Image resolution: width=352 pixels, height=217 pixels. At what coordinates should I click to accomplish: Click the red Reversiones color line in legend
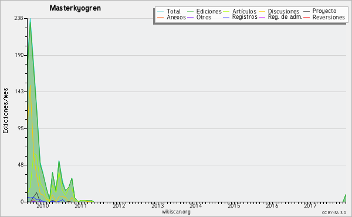coord(307,17)
